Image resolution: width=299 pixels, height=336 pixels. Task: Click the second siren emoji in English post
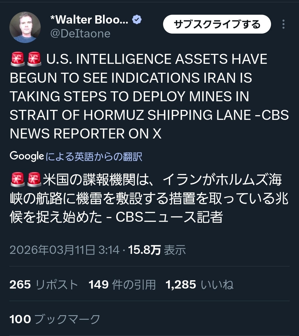34,59
